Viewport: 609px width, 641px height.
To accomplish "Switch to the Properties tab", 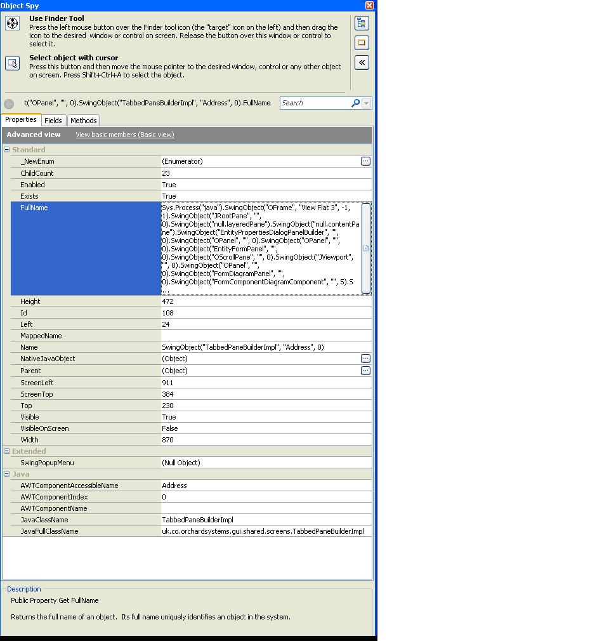I will tap(21, 119).
